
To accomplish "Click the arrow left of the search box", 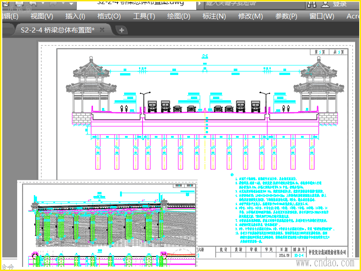I will [x=200, y=4].
